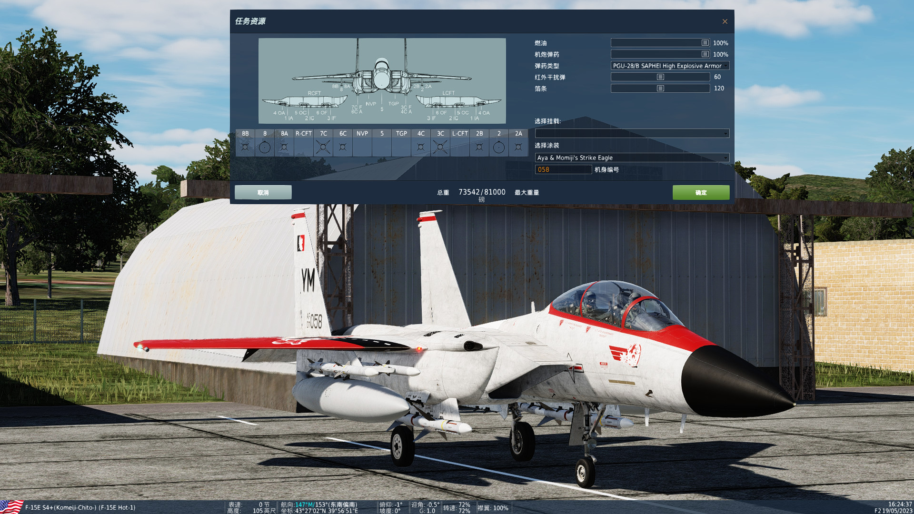This screenshot has height=514, width=914.
Task: Click the fuel tank on station 2
Action: pos(498,148)
